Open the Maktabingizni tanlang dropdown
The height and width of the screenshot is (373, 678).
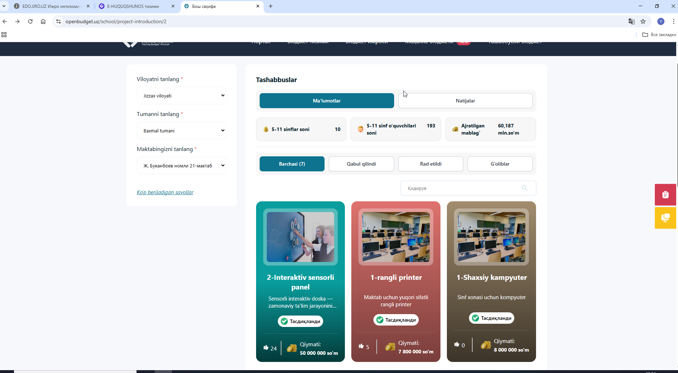point(182,166)
